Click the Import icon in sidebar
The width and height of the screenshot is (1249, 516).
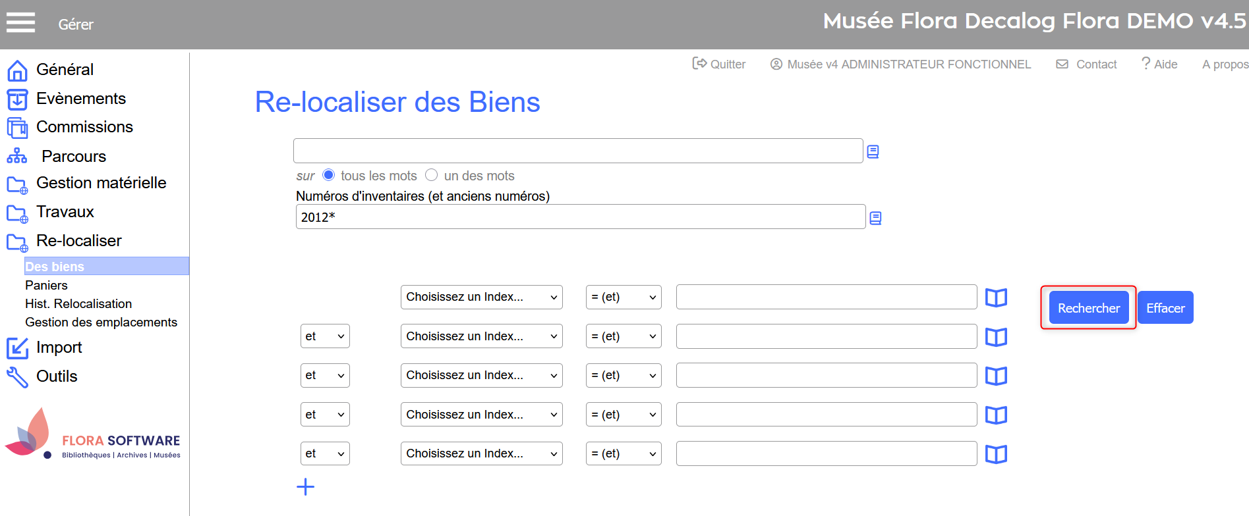tap(17, 348)
